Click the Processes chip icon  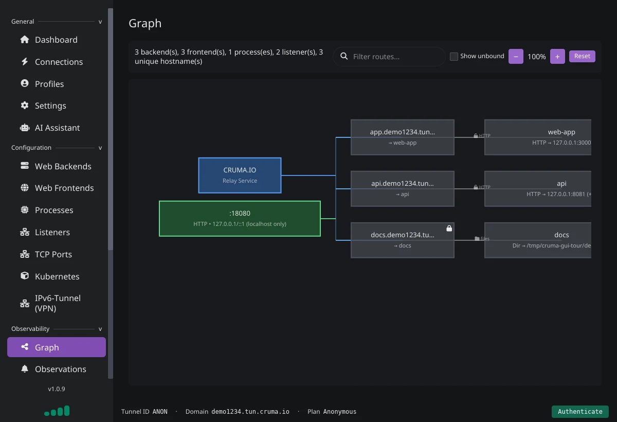[x=24, y=210]
